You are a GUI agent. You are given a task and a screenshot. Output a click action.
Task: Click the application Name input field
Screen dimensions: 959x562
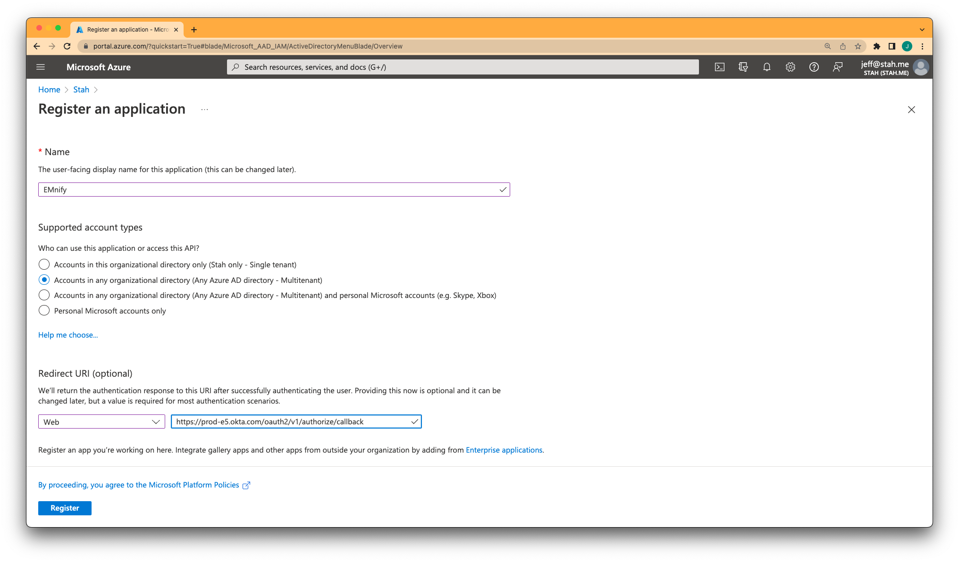(274, 190)
